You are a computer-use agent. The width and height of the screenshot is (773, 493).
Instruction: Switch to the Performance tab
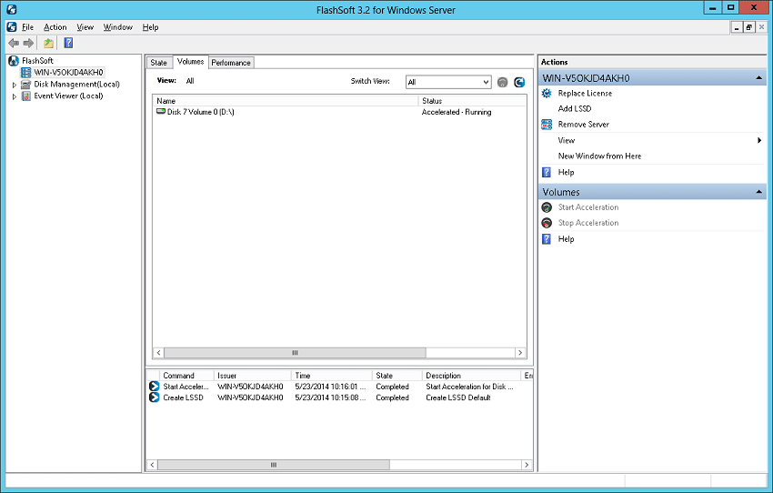pos(231,63)
